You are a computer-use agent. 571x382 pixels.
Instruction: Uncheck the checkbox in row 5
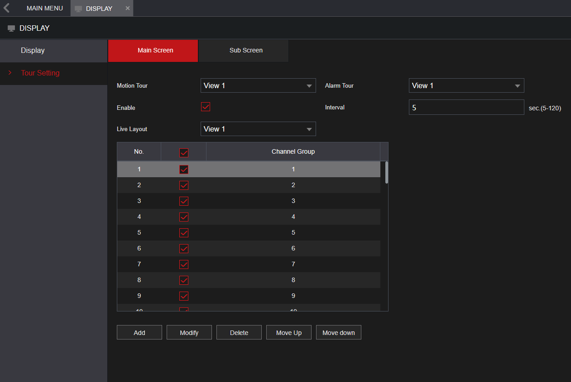click(x=184, y=233)
